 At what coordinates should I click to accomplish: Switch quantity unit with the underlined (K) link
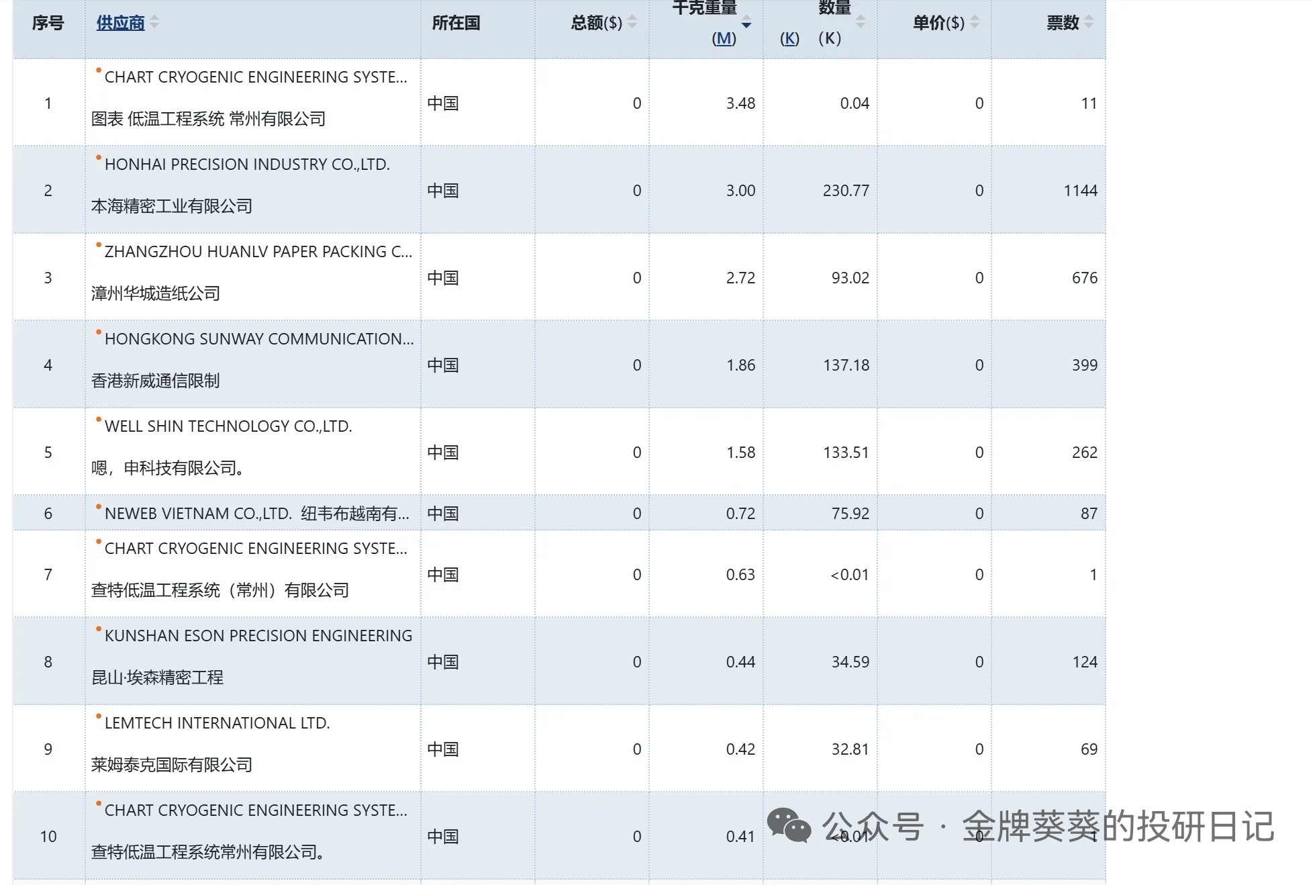[x=789, y=38]
